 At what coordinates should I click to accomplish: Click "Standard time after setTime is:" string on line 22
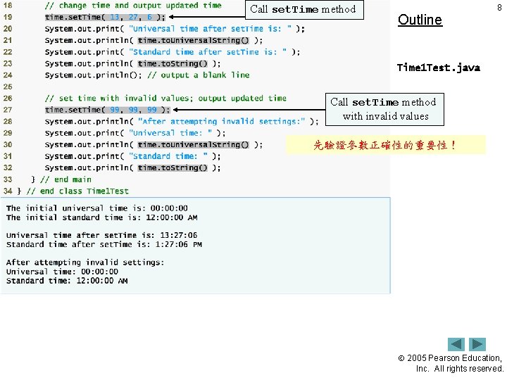click(208, 52)
